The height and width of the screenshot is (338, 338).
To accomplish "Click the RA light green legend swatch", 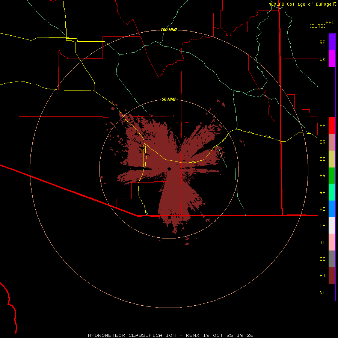I will 332,192.
